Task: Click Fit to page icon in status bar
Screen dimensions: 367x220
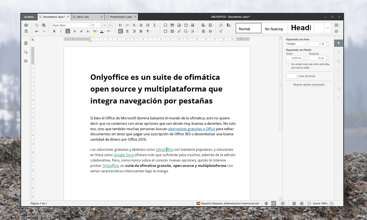Action: 294,204
